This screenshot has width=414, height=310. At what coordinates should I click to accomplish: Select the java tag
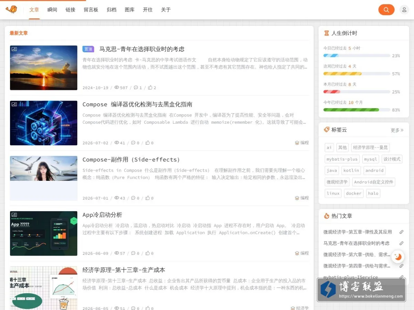pos(332,170)
